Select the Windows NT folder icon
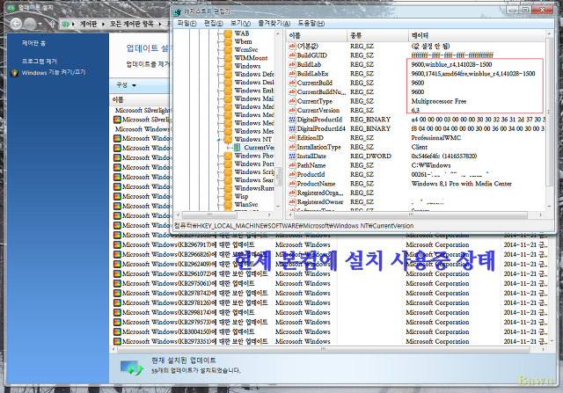This screenshot has width=563, height=393. tap(228, 139)
